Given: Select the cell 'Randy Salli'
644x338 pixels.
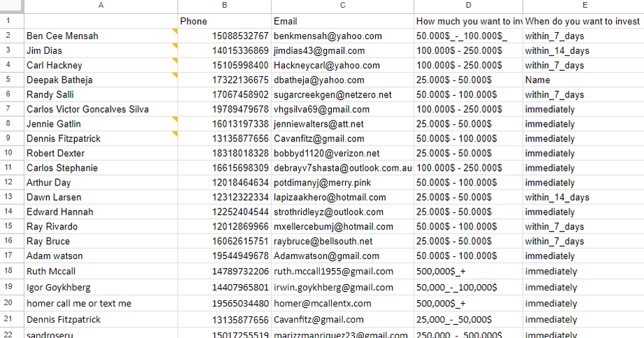Looking at the screenshot, I should 101,94.
